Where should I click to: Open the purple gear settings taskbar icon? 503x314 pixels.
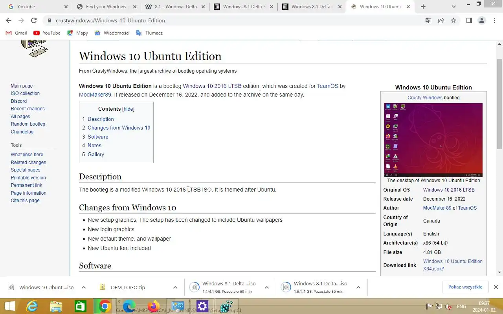[x=202, y=306]
